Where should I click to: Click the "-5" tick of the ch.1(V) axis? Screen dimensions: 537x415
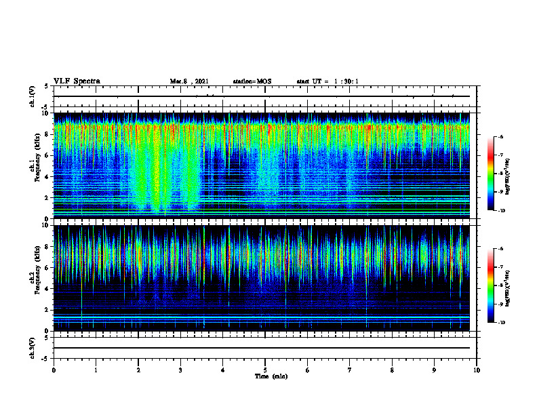pyautogui.click(x=45, y=107)
